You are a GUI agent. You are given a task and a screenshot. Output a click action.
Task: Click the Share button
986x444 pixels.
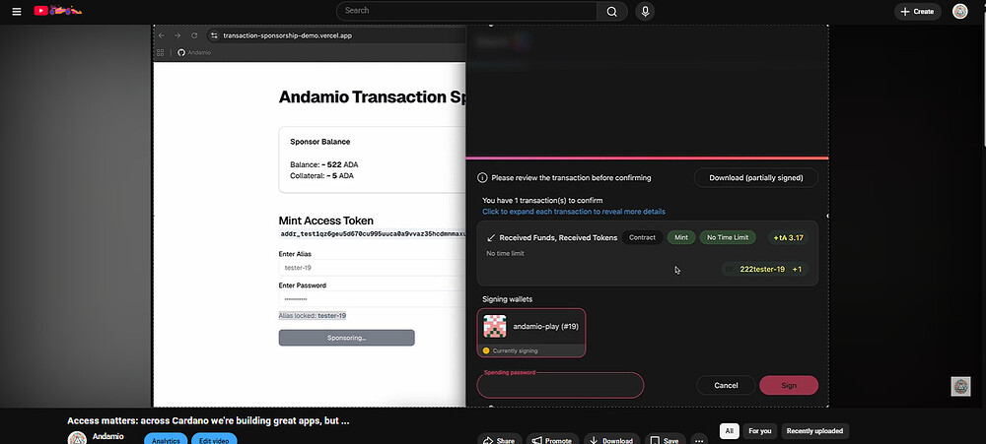tap(499, 438)
